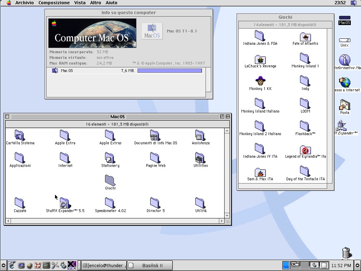Click the Mac OS memory usage bar

[170, 71]
